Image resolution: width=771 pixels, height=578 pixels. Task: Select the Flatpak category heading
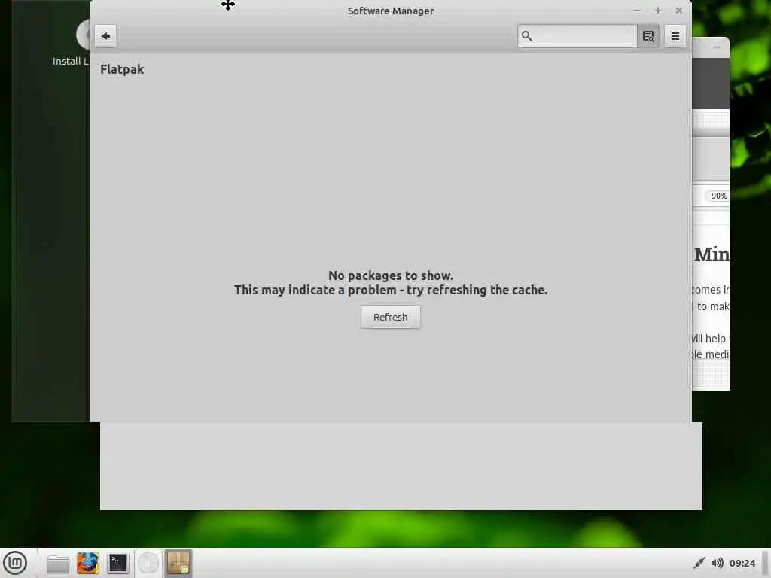pos(122,69)
